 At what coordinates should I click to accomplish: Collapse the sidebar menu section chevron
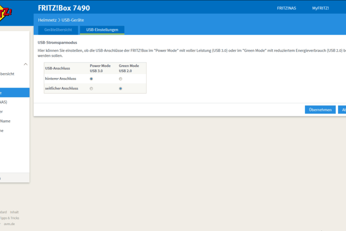tap(25, 64)
